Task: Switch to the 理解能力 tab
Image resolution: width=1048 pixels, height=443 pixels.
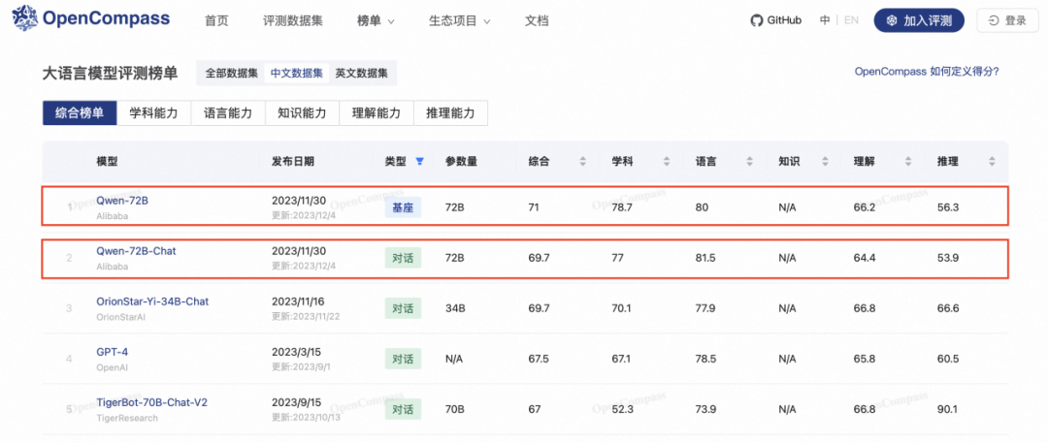Action: click(x=377, y=112)
